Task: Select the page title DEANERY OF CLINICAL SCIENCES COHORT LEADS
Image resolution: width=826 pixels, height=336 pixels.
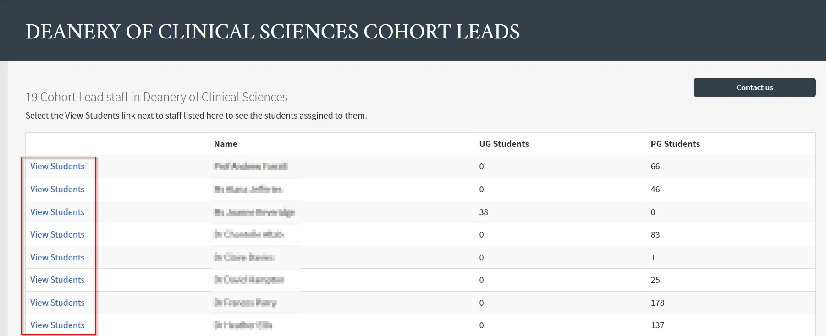Action: pyautogui.click(x=273, y=31)
